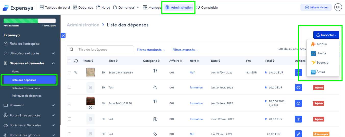The height and width of the screenshot is (137, 345).
Task: Sort table by Date column
Action: coord(216,61)
